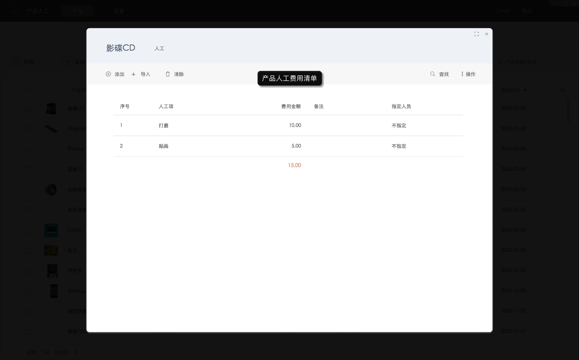Open the 设置 menu in the top bar
The width and height of the screenshot is (579, 360).
pos(119,11)
